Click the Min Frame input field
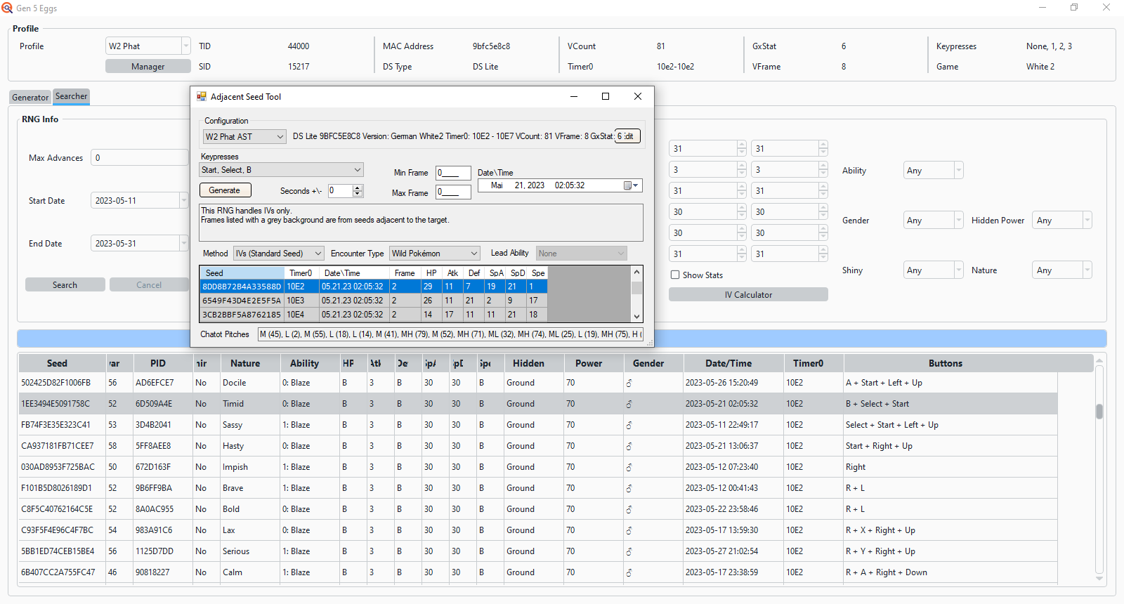The height and width of the screenshot is (604, 1124). 453,173
